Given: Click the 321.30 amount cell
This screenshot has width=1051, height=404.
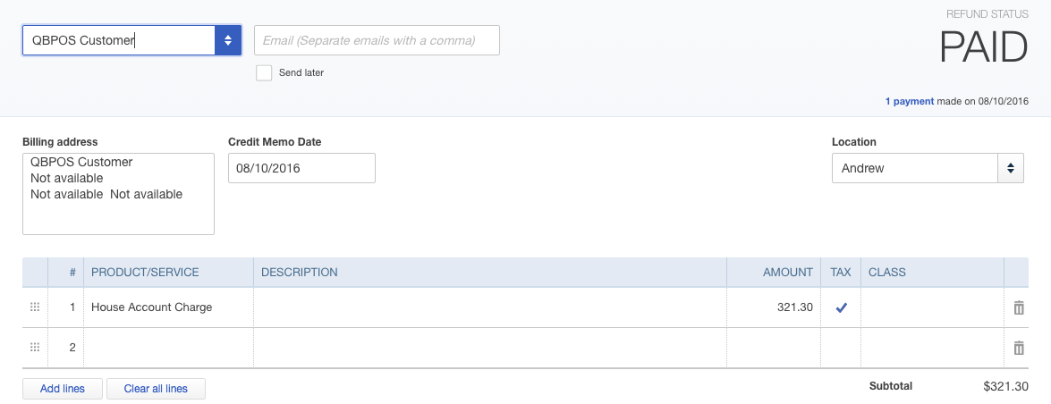Looking at the screenshot, I should click(774, 307).
